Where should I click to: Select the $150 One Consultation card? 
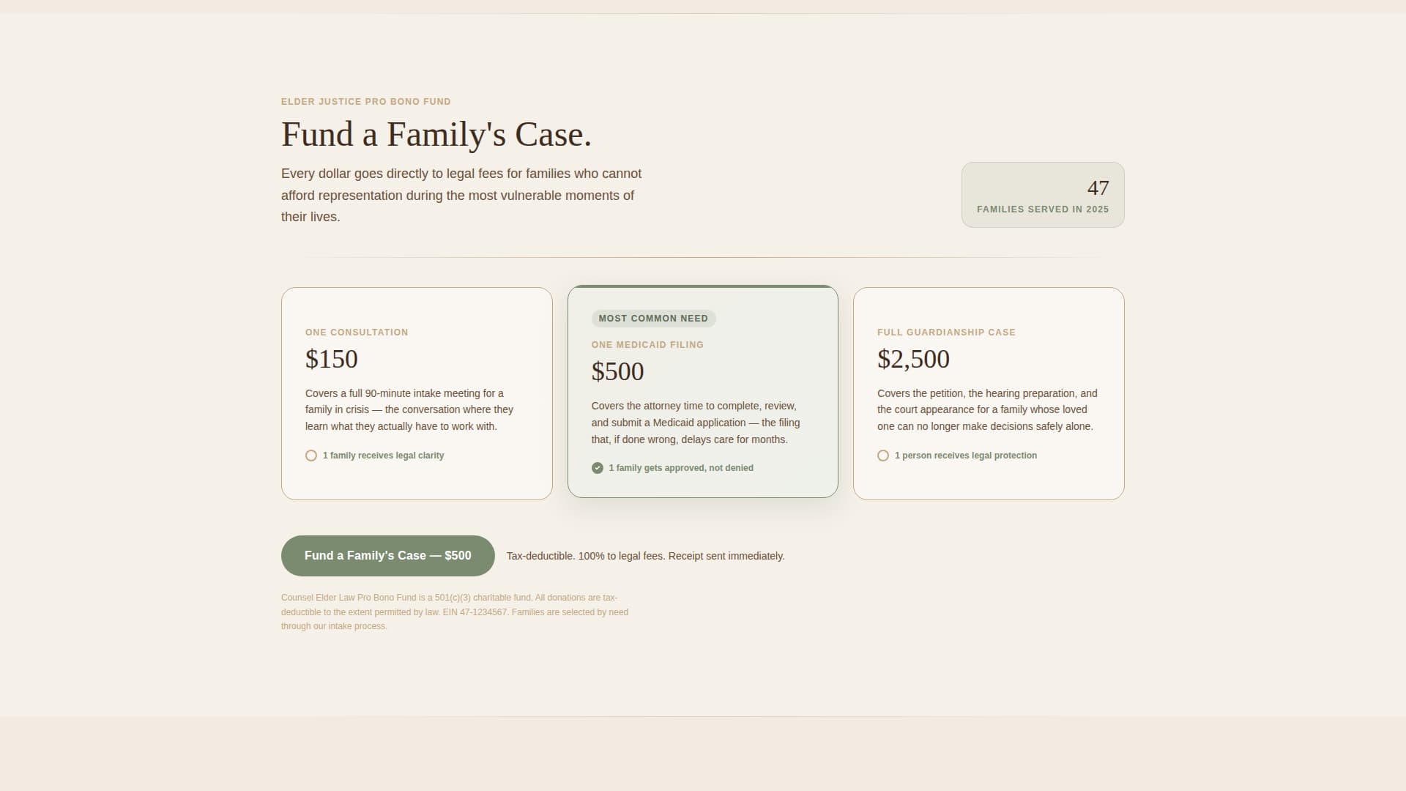417,393
